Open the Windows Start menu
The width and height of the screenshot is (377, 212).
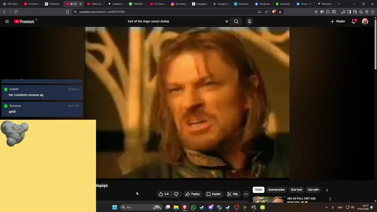pos(115,207)
